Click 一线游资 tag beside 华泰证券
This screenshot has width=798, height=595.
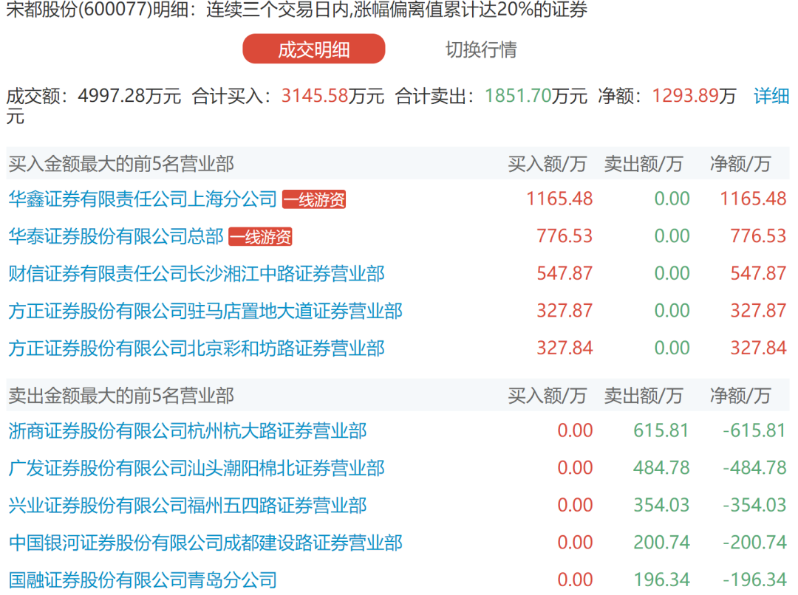[x=260, y=237]
